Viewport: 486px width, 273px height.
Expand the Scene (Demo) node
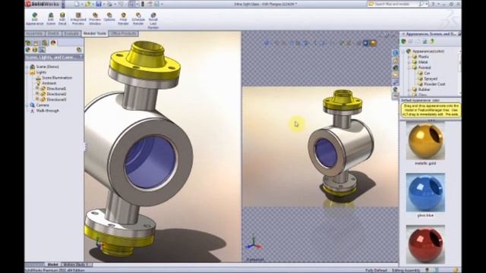point(27,67)
